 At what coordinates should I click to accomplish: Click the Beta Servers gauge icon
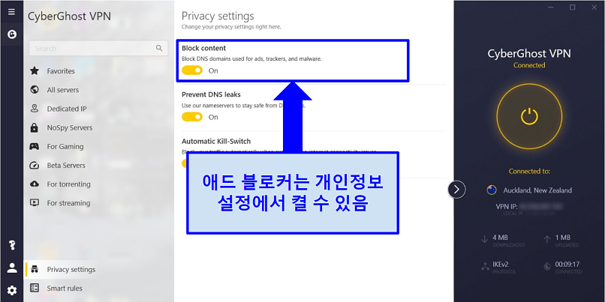click(x=35, y=166)
